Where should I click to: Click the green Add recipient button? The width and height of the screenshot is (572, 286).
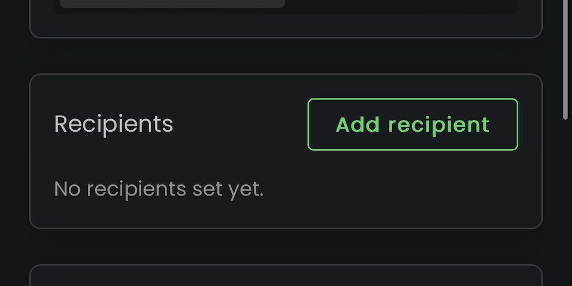pos(412,125)
